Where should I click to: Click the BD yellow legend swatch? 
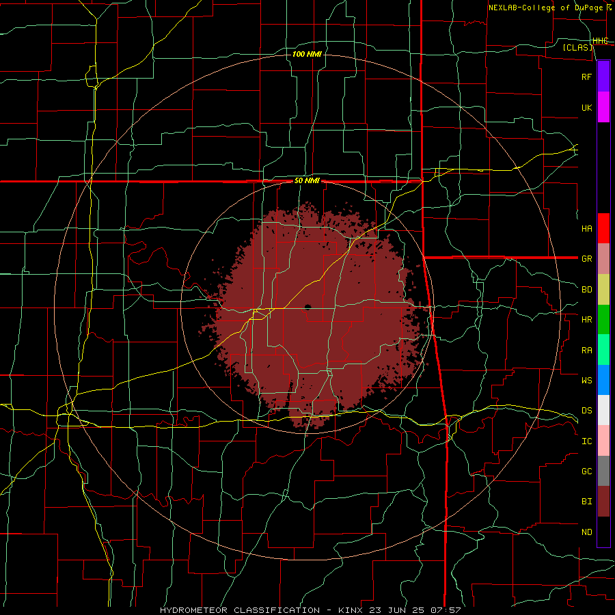(603, 290)
